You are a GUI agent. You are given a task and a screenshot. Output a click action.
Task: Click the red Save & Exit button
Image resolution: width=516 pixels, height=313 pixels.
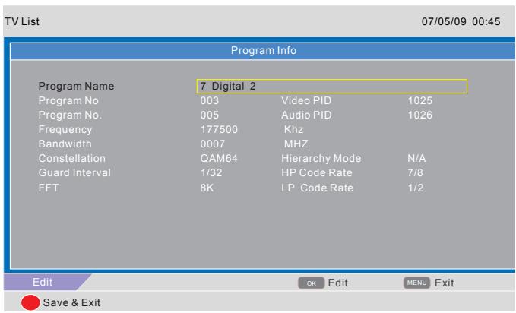[30, 302]
